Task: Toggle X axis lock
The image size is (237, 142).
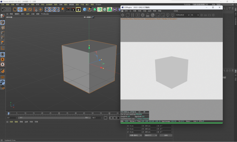Action: [47, 9]
